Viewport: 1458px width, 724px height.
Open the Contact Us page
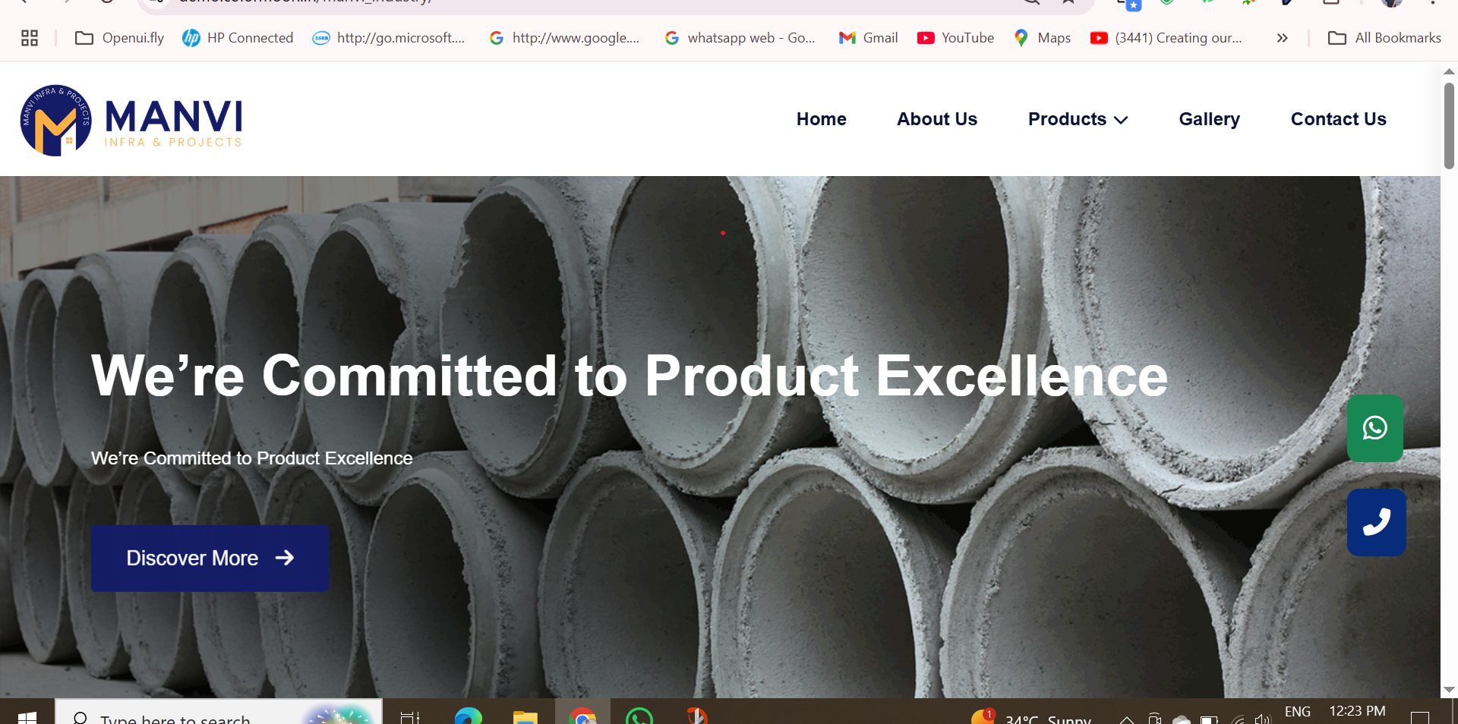[x=1338, y=119]
